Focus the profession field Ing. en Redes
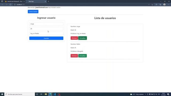 tap(46, 33)
